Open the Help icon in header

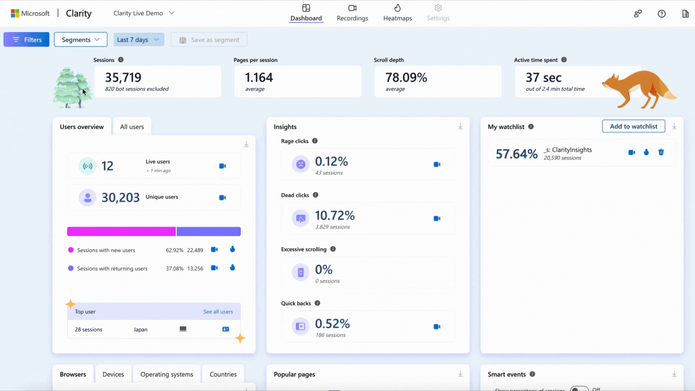tap(661, 14)
